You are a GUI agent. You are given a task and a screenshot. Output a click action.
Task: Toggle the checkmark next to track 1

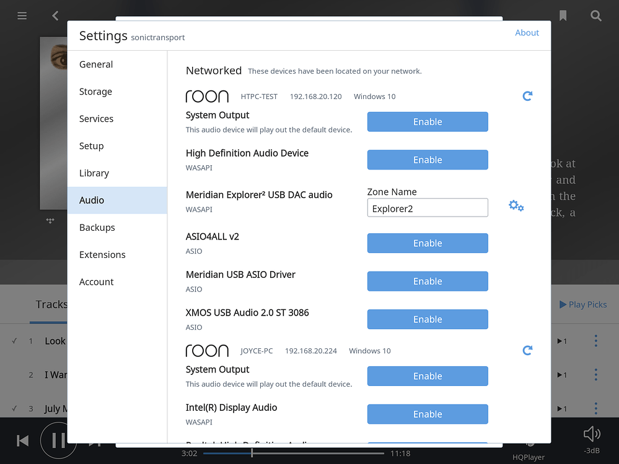pyautogui.click(x=14, y=341)
